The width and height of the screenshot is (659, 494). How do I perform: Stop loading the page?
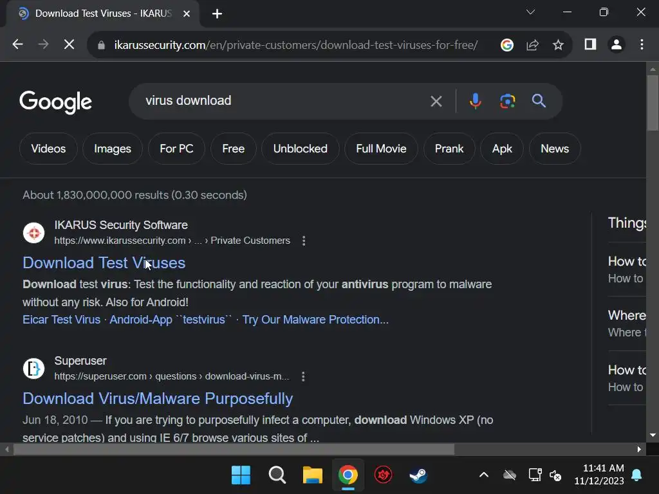(x=70, y=44)
